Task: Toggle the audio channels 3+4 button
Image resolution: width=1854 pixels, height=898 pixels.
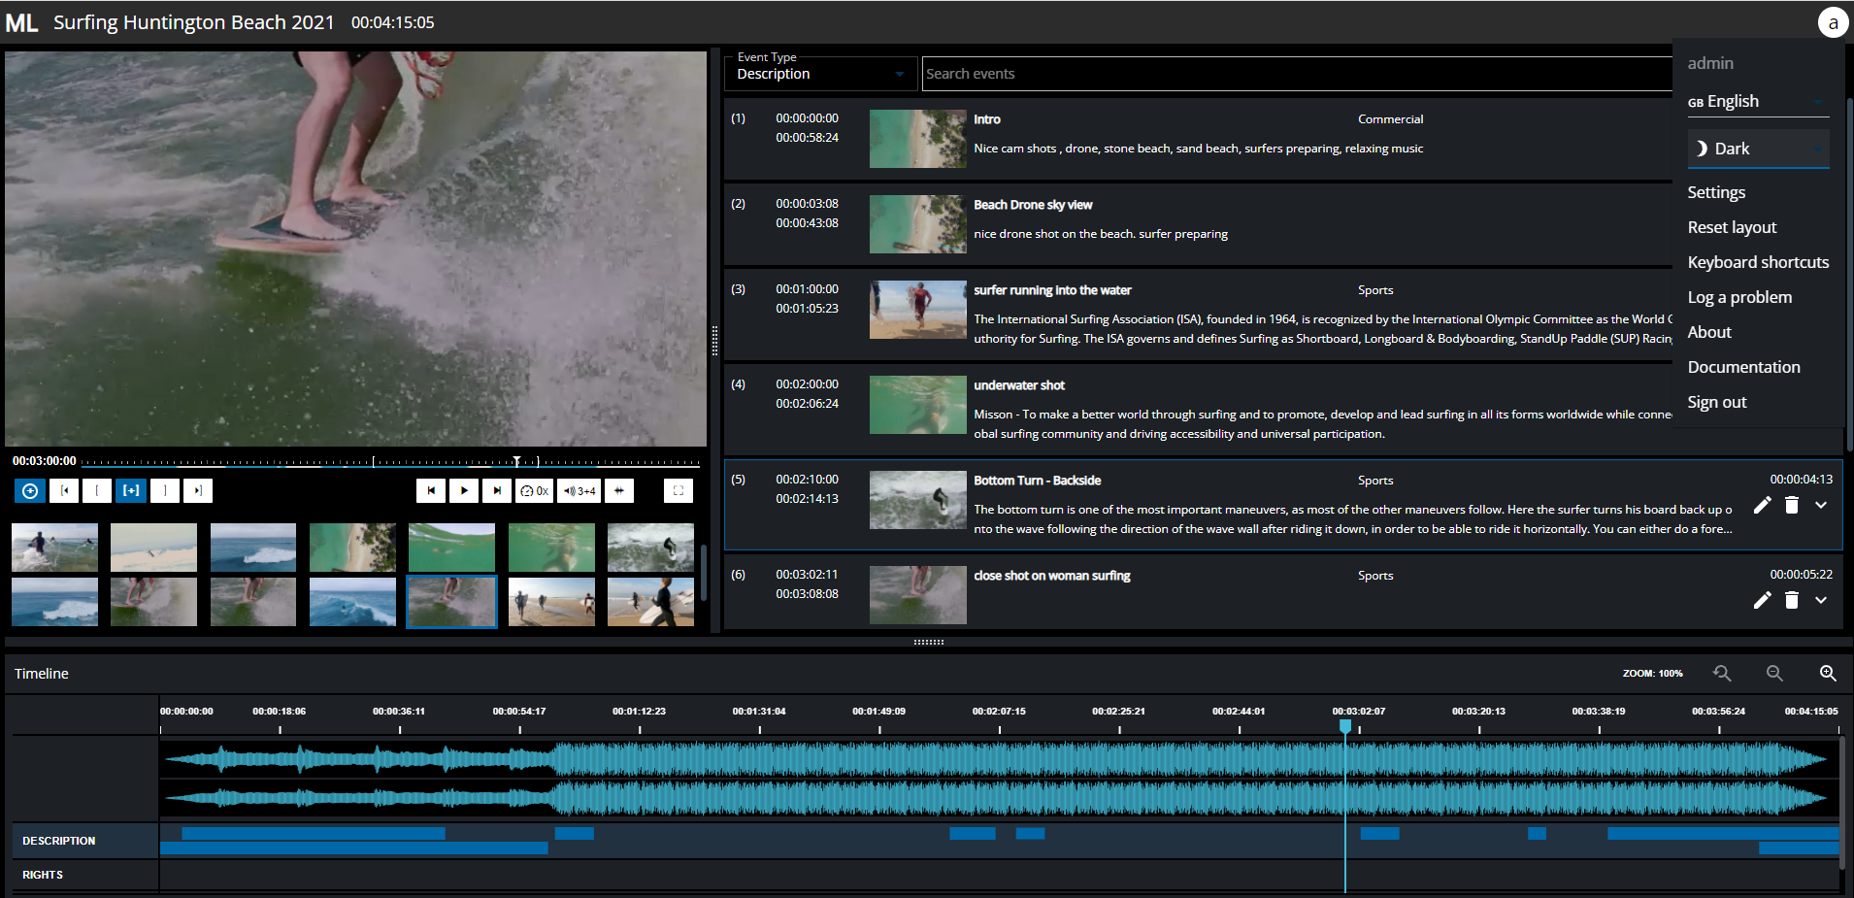Action: (579, 491)
